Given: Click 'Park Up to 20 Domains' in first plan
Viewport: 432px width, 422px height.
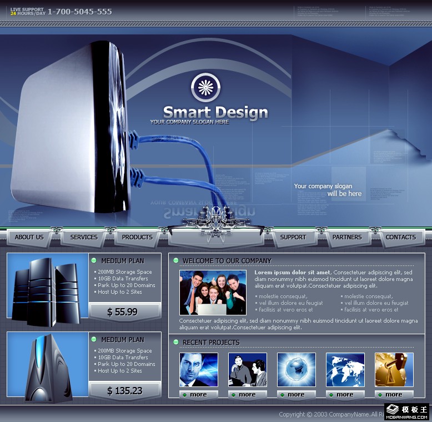Looking at the screenshot, I should (x=126, y=285).
